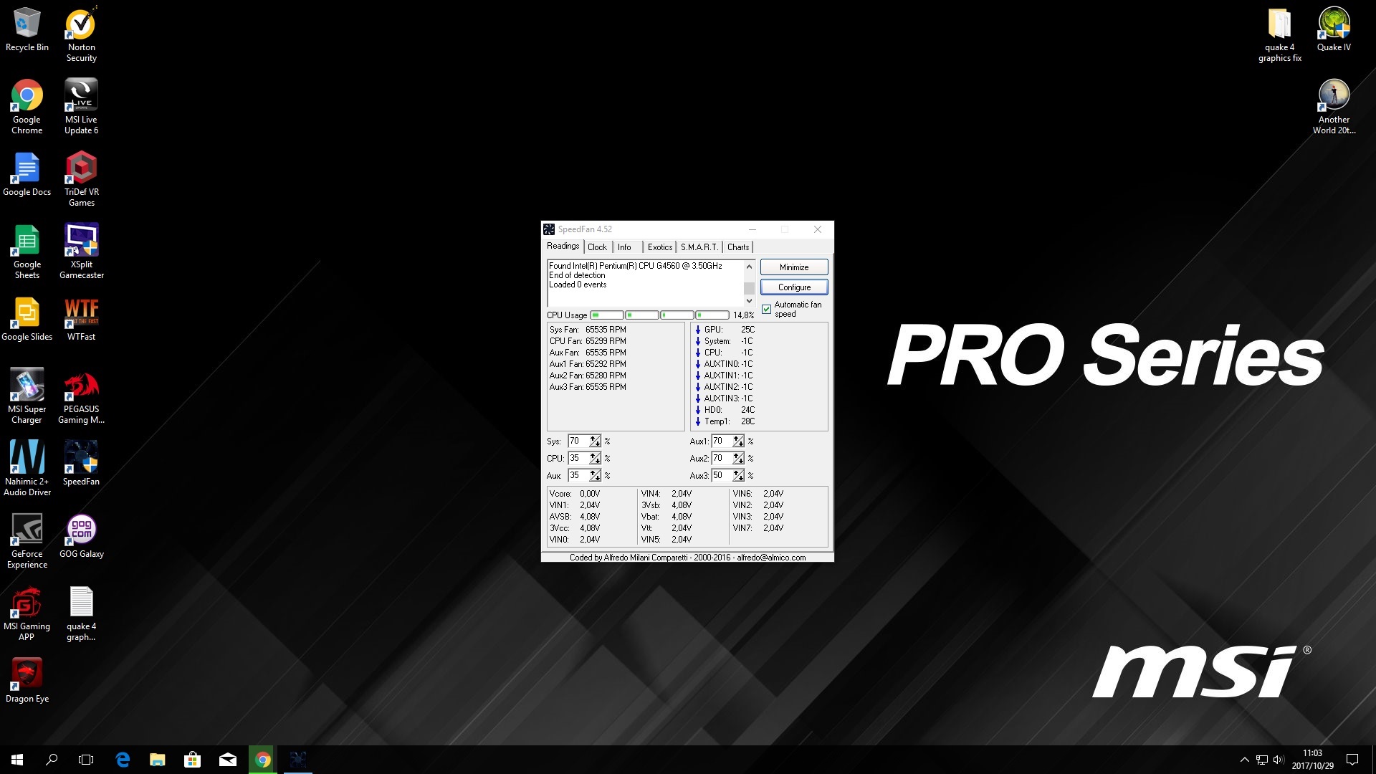Open GeForce Experience shortcut
1376x774 pixels.
pos(27,541)
